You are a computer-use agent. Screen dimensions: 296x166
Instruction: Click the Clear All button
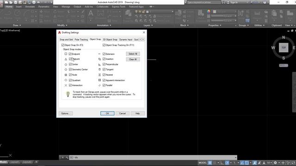pos(133,59)
